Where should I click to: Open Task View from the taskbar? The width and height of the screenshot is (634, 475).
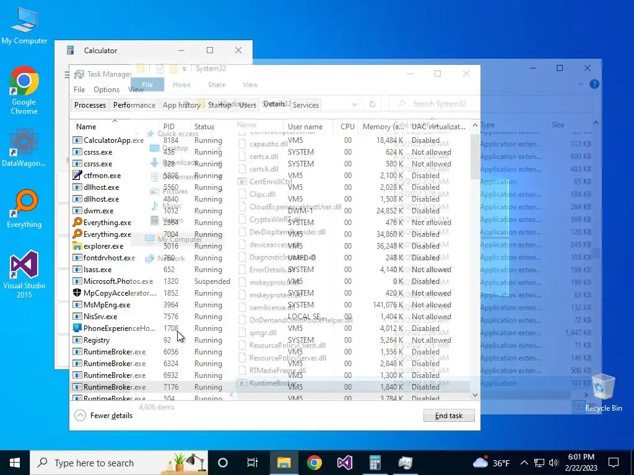click(253, 463)
